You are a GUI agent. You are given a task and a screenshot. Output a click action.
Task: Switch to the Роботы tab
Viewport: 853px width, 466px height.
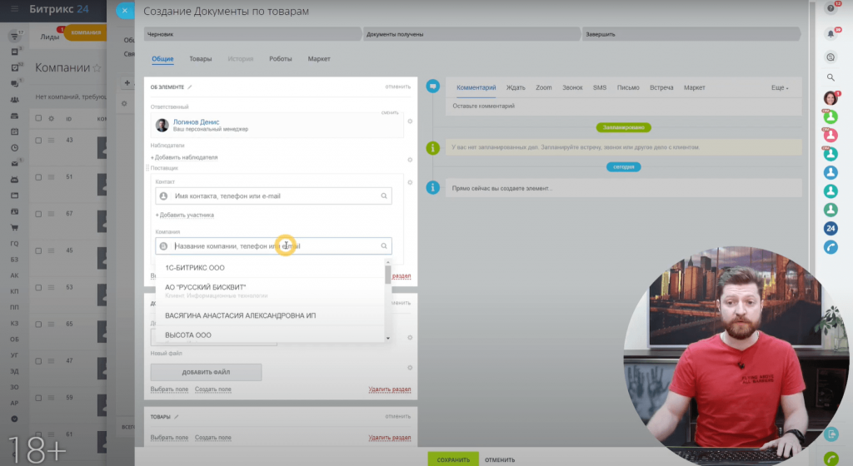tap(280, 58)
